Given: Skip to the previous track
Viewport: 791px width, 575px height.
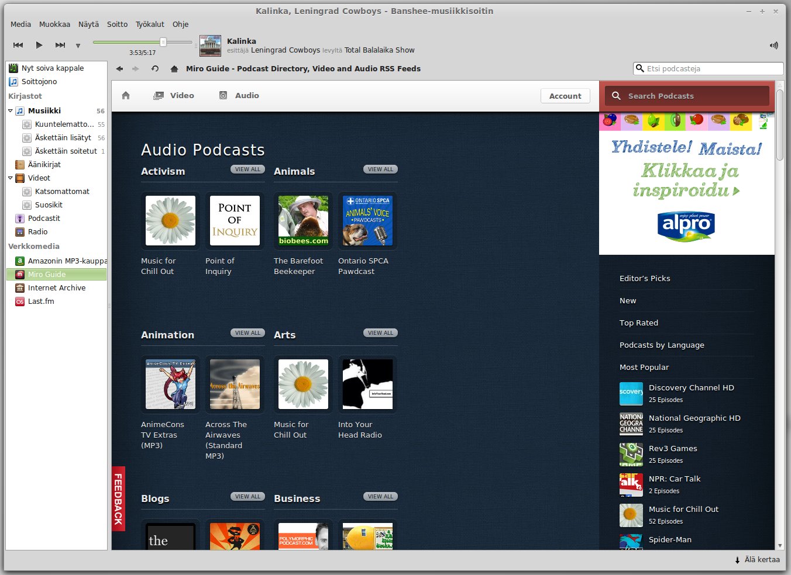Looking at the screenshot, I should [x=18, y=45].
